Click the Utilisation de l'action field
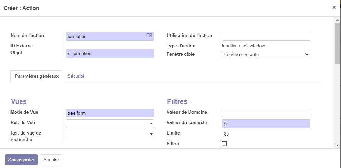This screenshot has height=168, width=341. [x=266, y=36]
